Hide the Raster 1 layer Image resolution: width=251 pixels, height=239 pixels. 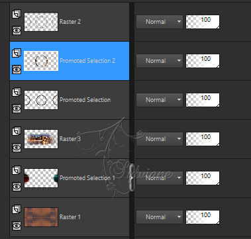tap(17, 226)
